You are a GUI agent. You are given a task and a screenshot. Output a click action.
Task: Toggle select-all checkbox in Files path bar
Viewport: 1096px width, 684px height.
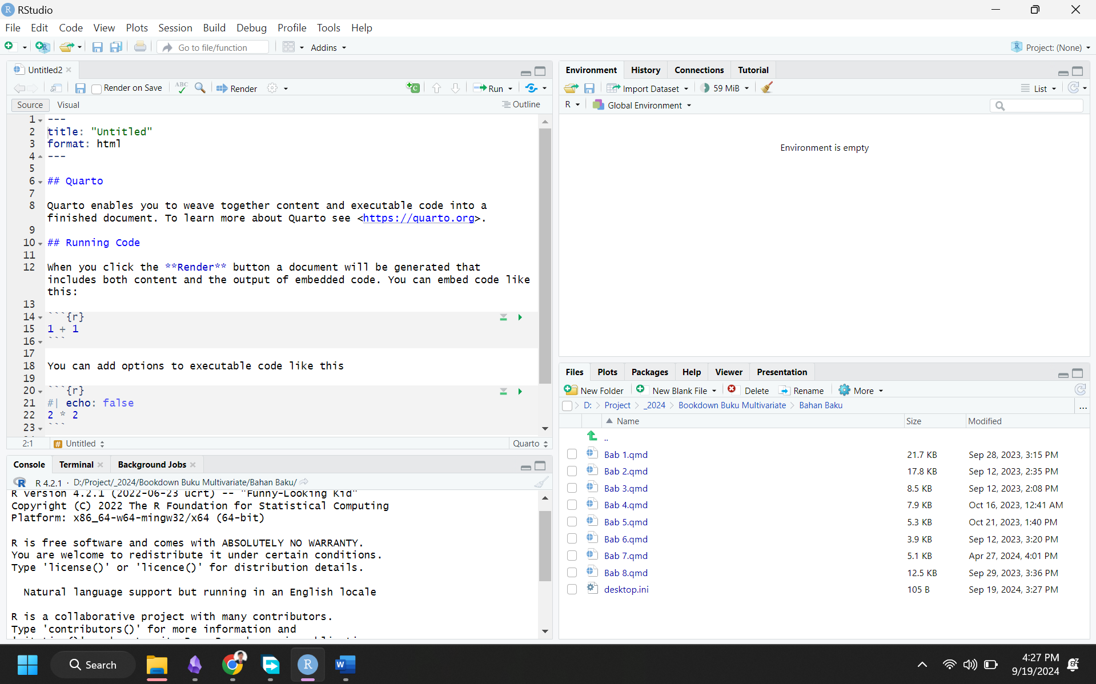pyautogui.click(x=567, y=405)
